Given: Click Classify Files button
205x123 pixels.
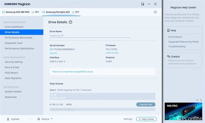Looking at the screenshot, I should pos(146,105).
